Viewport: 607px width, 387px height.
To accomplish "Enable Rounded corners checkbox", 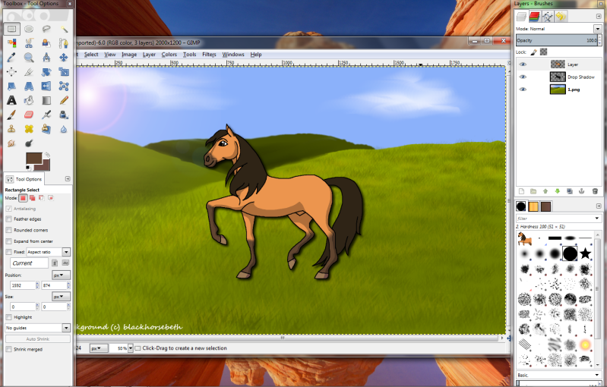I will tap(9, 230).
